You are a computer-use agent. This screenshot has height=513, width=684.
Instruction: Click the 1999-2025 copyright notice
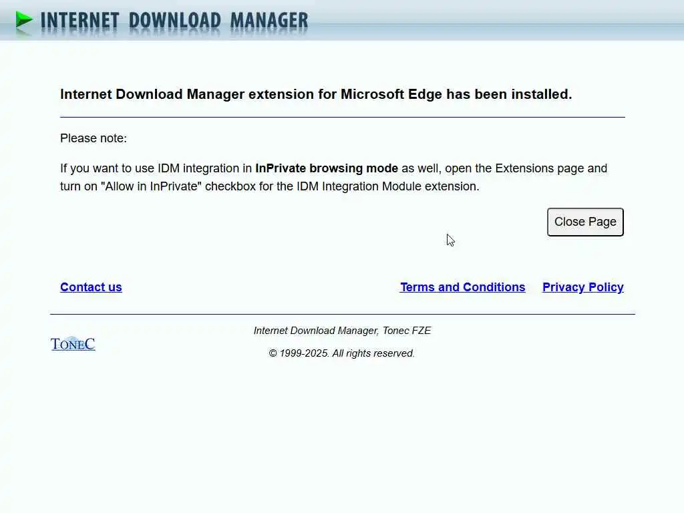pyautogui.click(x=341, y=353)
